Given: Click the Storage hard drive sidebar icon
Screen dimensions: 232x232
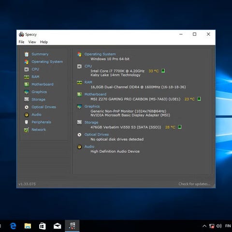Looking at the screenshot, I should click(x=27, y=100).
